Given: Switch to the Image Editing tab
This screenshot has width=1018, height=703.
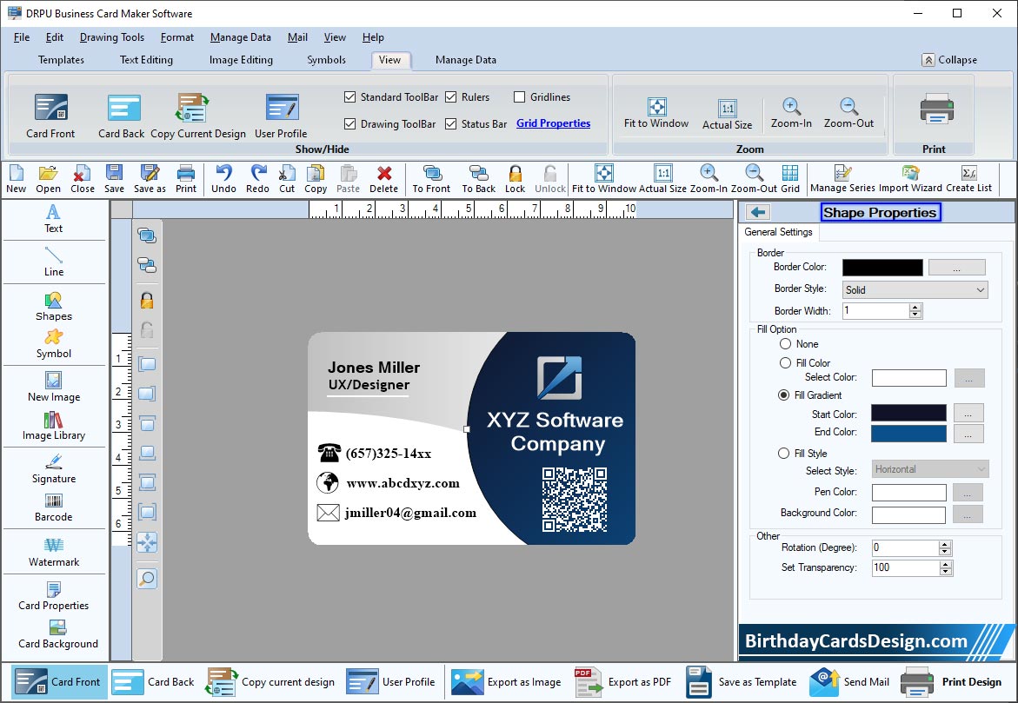Looking at the screenshot, I should click(241, 60).
